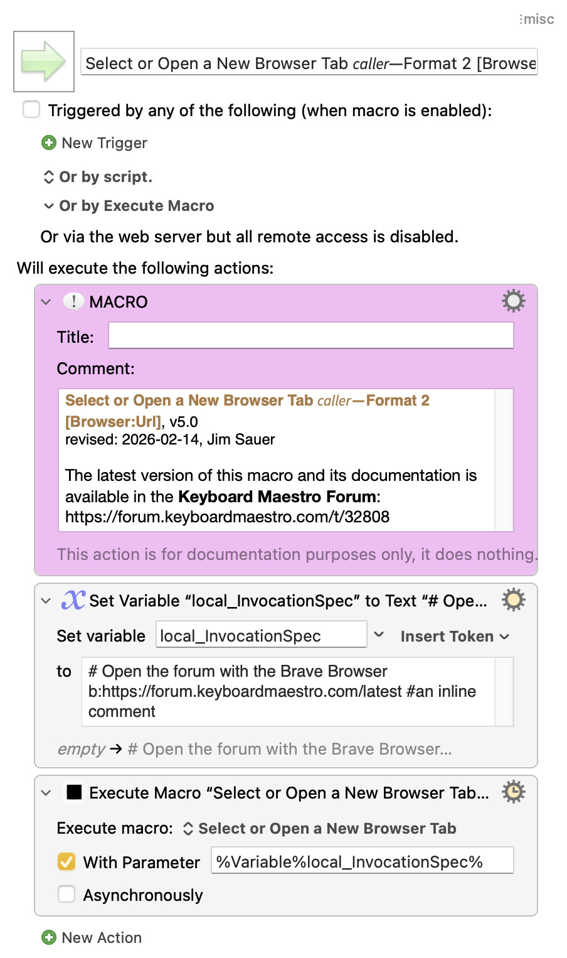This screenshot has height=958, width=567.
Task: Uncheck the With Parameter checkbox
Action: [66, 862]
